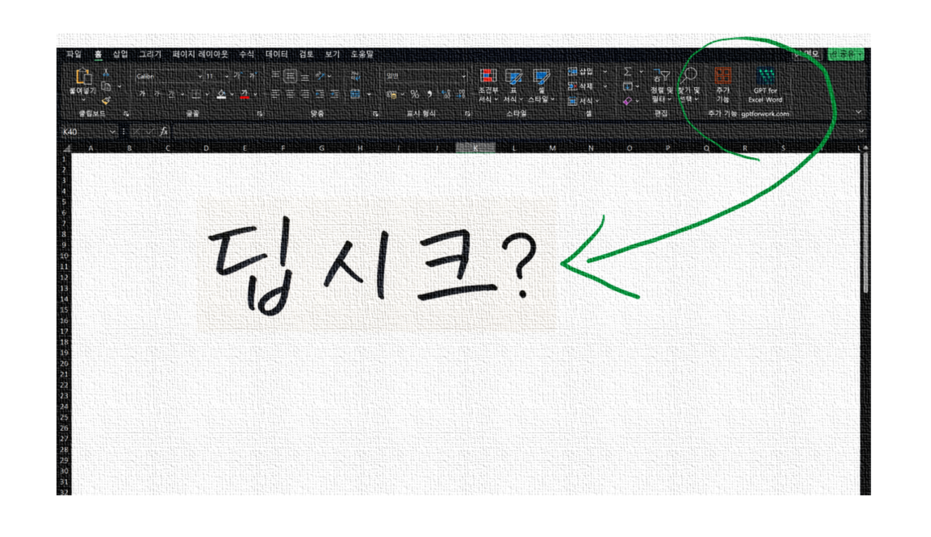Viewport: 931px width, 537px height.
Task: Toggle Center horizontal text alignment
Action: click(x=290, y=94)
